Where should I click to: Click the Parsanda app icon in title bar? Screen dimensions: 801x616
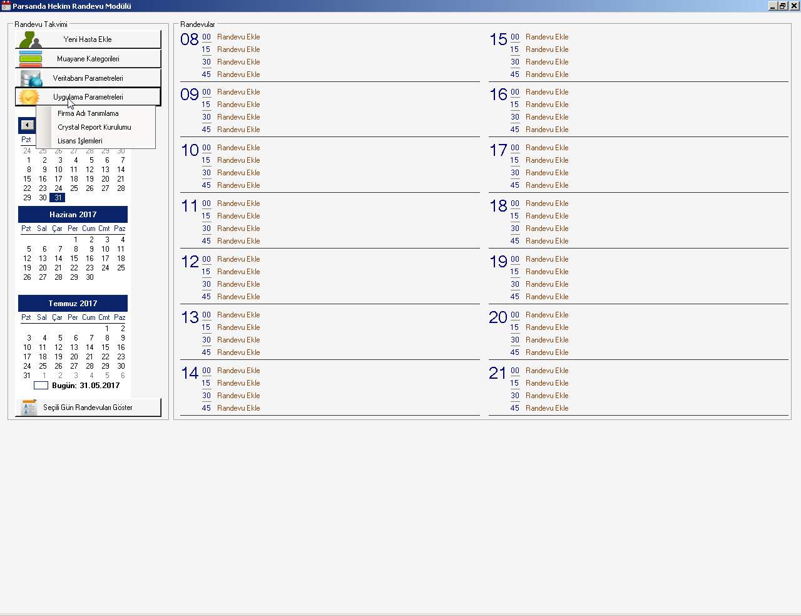click(x=6, y=6)
